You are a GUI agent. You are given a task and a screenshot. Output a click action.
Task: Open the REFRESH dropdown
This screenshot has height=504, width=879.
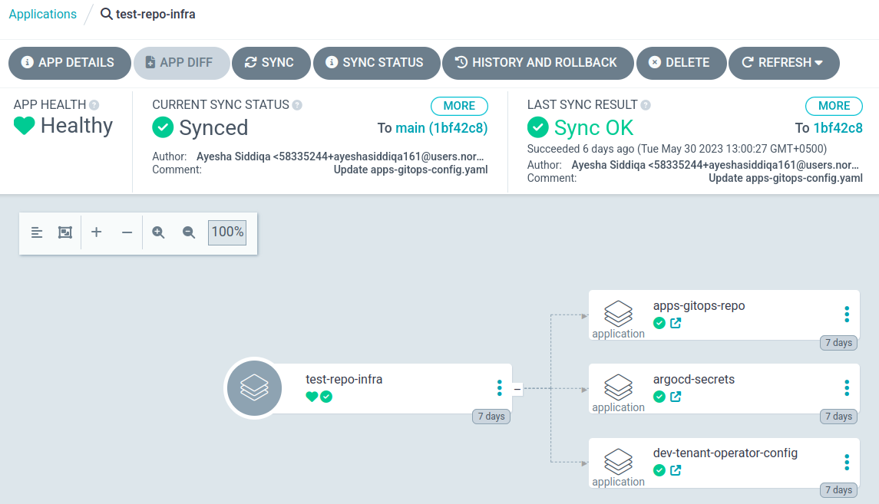783,63
